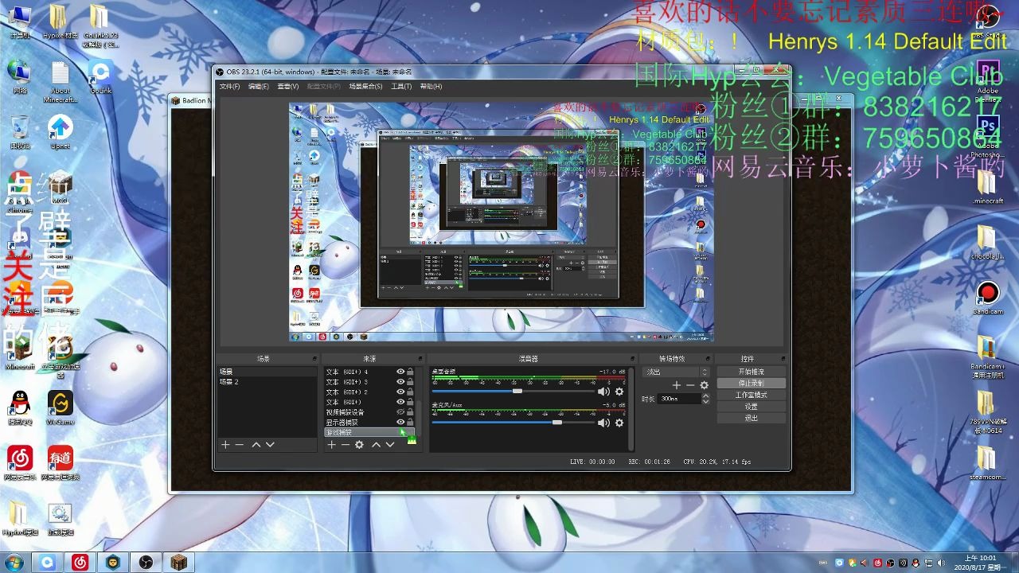Screen dimensions: 1019x573
Task: Open the transition type dropdown 淡出
Action: pos(675,372)
